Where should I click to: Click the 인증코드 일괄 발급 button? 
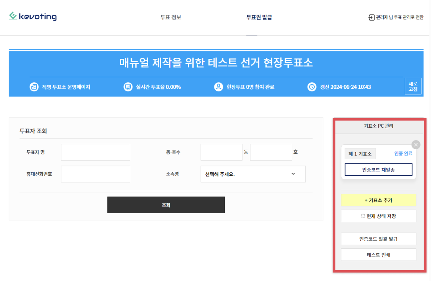pyautogui.click(x=378, y=239)
